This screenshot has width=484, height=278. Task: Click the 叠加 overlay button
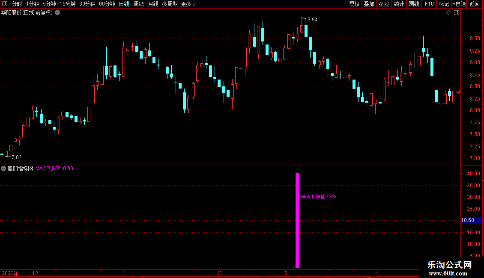point(369,4)
